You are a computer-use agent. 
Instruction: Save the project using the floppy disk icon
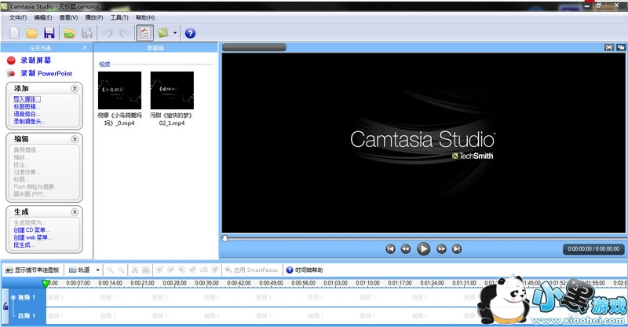click(x=49, y=33)
